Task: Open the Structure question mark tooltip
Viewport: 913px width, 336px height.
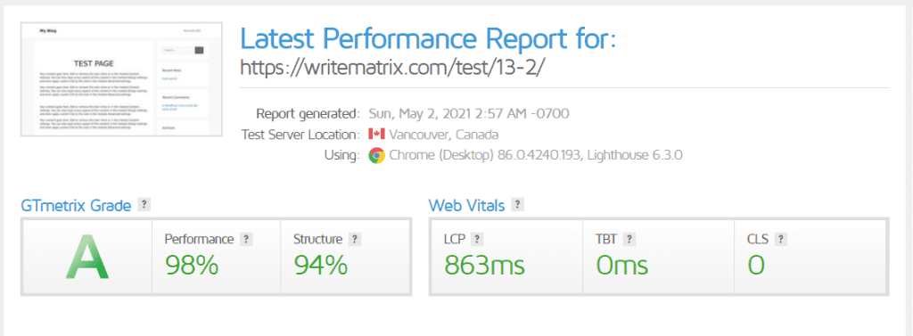Action: (355, 239)
